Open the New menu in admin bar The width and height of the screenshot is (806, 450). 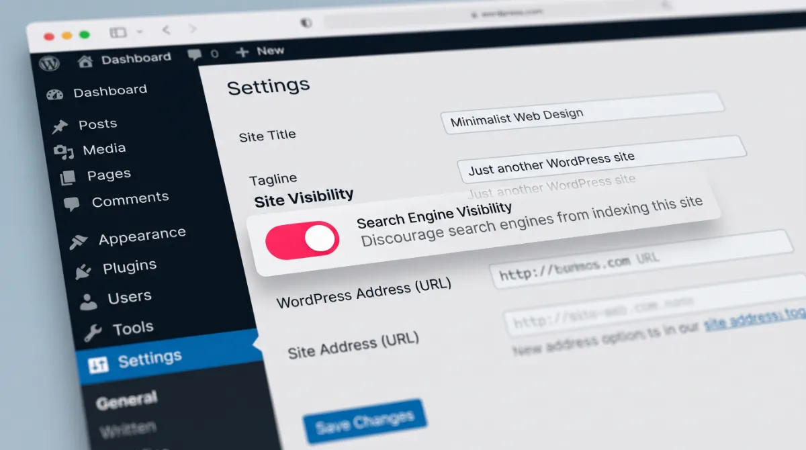[270, 51]
